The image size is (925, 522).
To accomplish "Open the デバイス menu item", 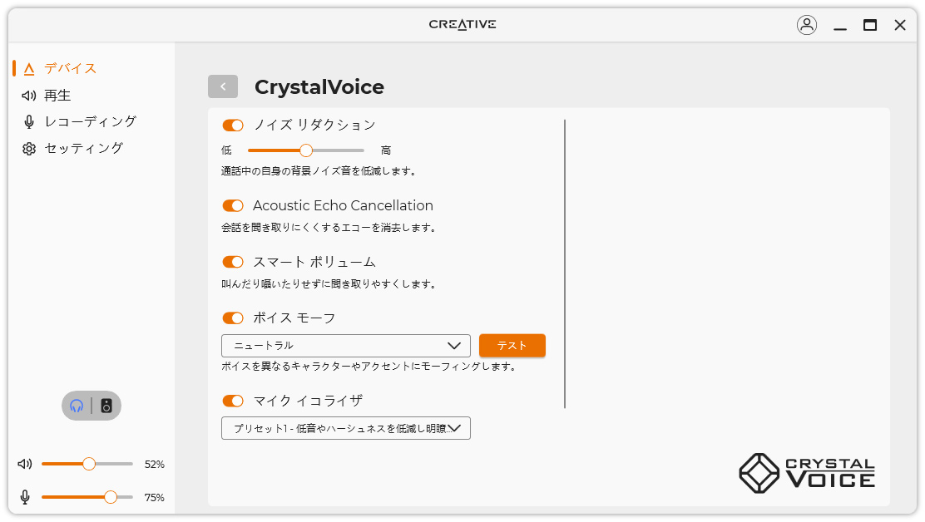I will (70, 68).
